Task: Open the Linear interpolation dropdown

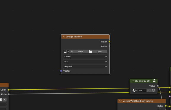Action: tap(85, 57)
